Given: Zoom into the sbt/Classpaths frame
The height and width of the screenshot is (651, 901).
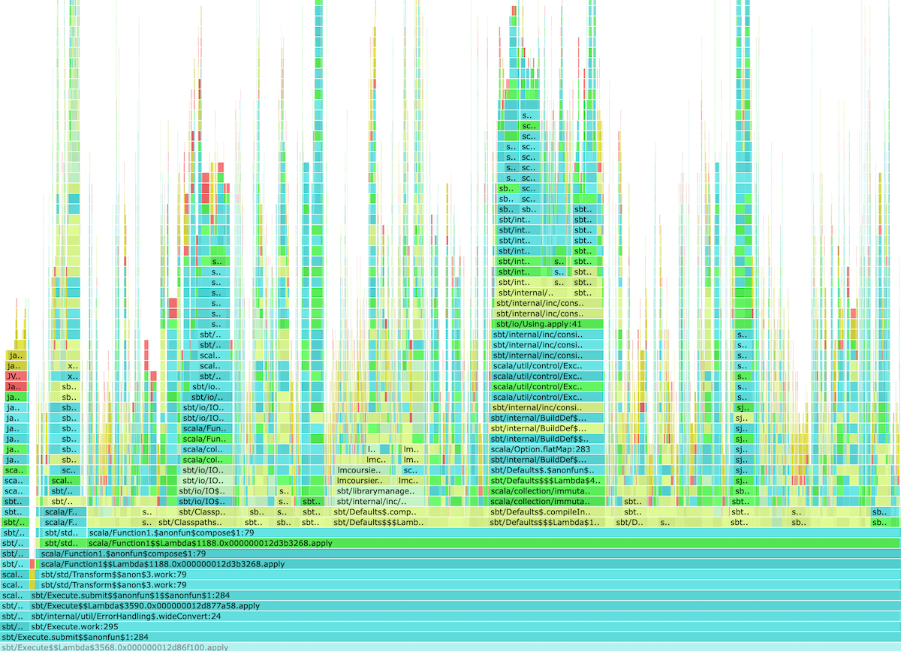Looking at the screenshot, I should [x=194, y=521].
